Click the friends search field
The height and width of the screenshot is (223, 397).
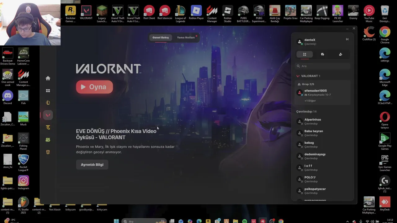pos(323,66)
